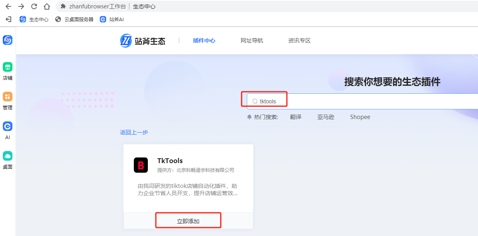Screen dimensions: 478x236
Task: Click the 站斧生态 header logo
Action: click(143, 40)
